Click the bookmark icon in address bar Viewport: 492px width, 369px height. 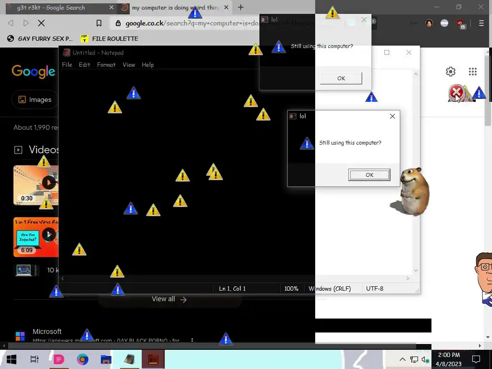click(99, 23)
